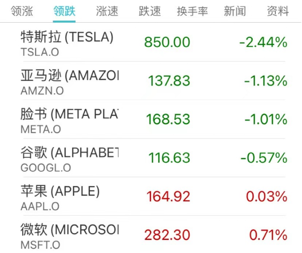Open the 微软 MSFT.O stock row
The height and width of the screenshot is (253, 302).
tap(151, 234)
